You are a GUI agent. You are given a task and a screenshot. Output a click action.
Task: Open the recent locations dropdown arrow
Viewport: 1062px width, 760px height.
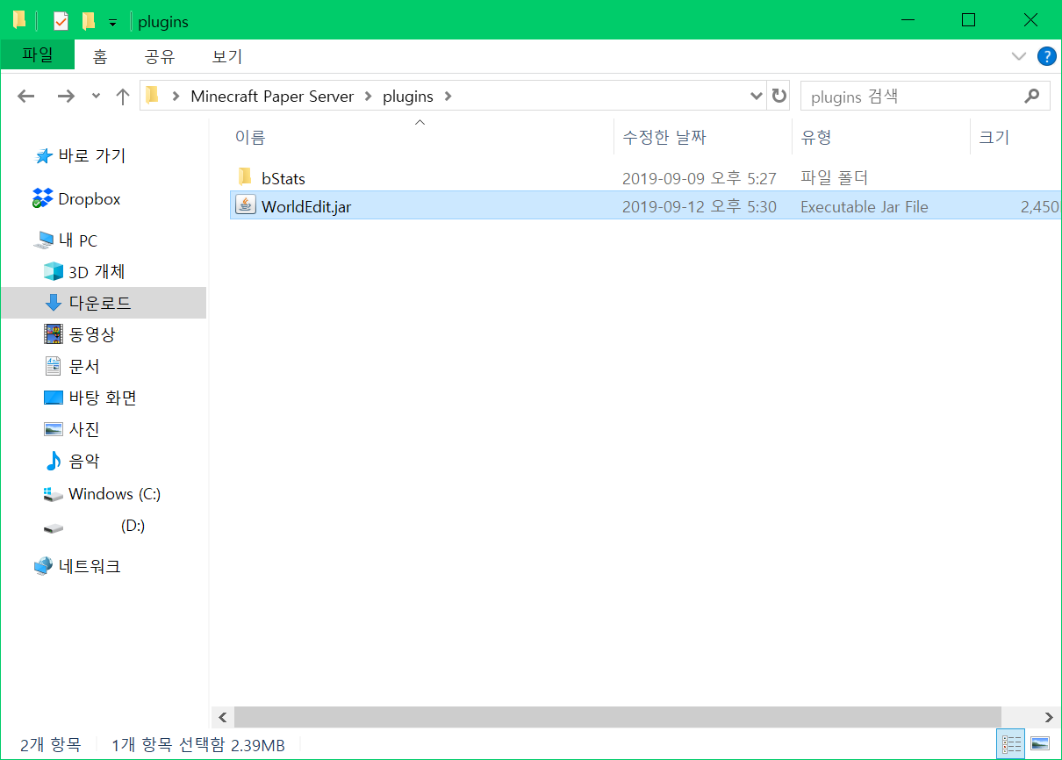[97, 97]
